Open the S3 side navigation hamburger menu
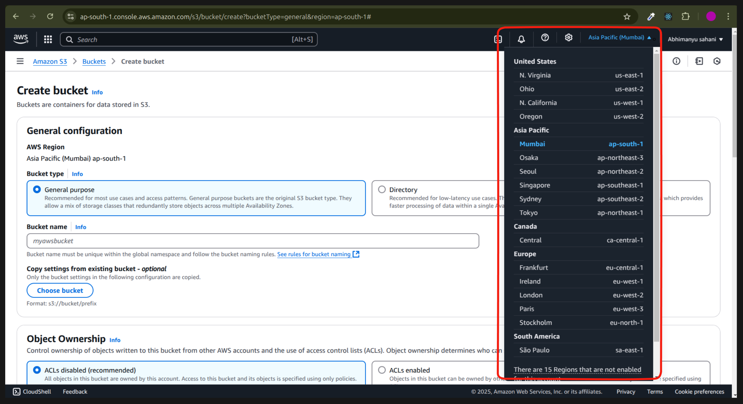The image size is (743, 404). coord(20,61)
